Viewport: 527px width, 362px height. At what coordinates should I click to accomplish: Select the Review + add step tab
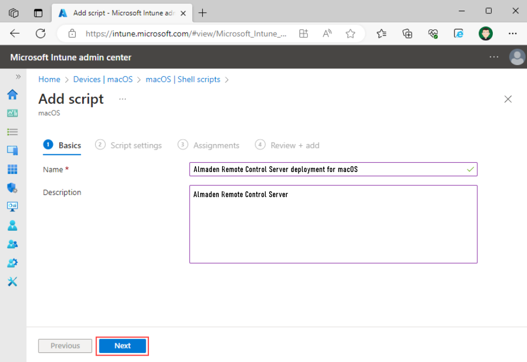[287, 145]
